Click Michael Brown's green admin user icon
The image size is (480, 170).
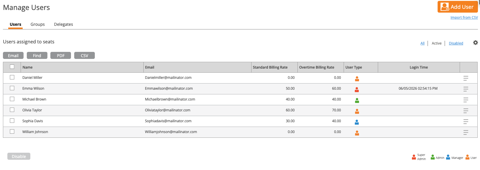357,101
